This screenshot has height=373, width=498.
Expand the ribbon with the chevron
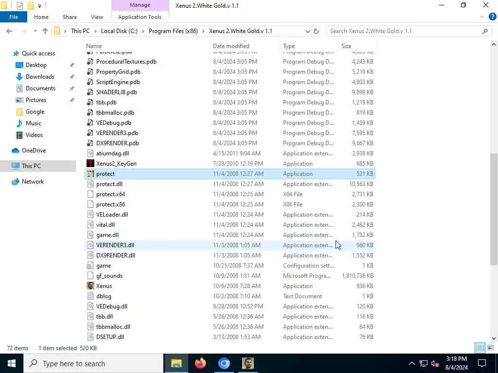click(x=482, y=17)
